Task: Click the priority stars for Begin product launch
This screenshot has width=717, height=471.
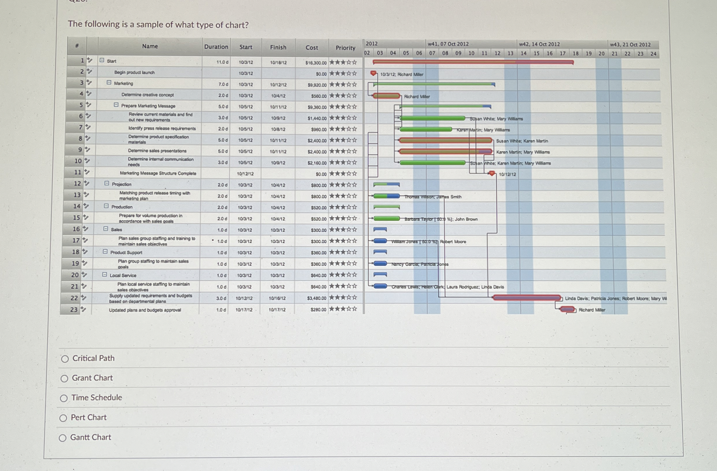Action: tap(343, 74)
